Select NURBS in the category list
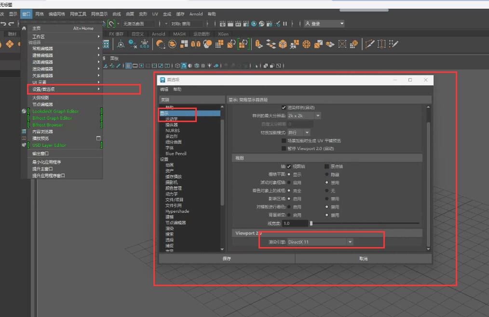This screenshot has width=489, height=317. click(172, 131)
